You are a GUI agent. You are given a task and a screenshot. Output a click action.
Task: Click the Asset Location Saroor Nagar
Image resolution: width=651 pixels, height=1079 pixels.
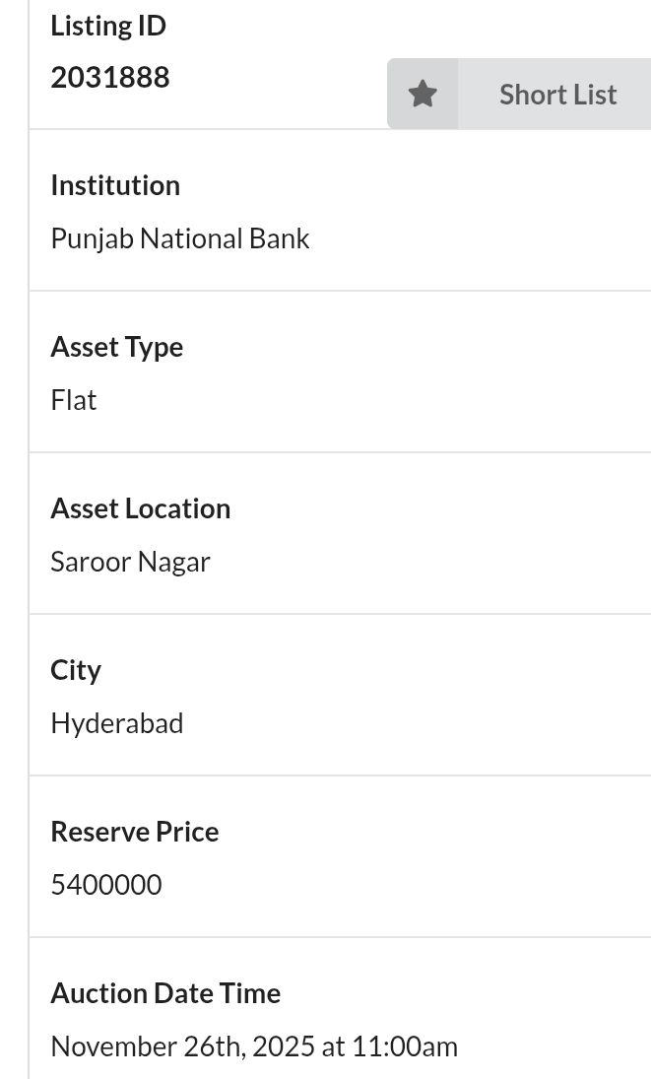[130, 561]
